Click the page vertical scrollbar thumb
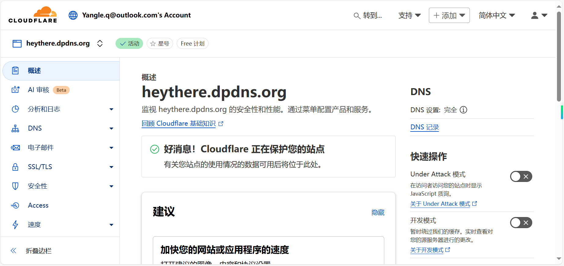 pyautogui.click(x=559, y=57)
